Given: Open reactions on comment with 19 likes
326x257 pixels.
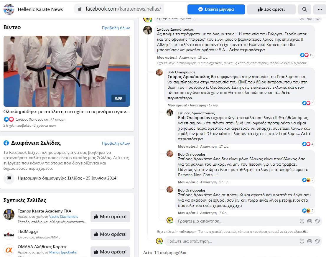Looking at the screenshot, I should coord(304,55).
